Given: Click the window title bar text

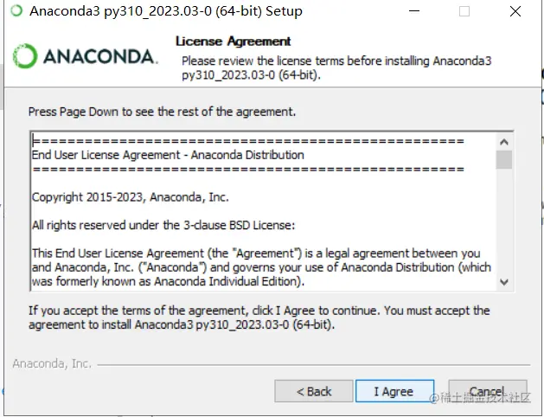Looking at the screenshot, I should (166, 11).
